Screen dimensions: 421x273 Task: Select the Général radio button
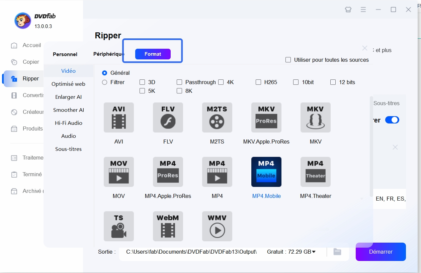tap(105, 73)
